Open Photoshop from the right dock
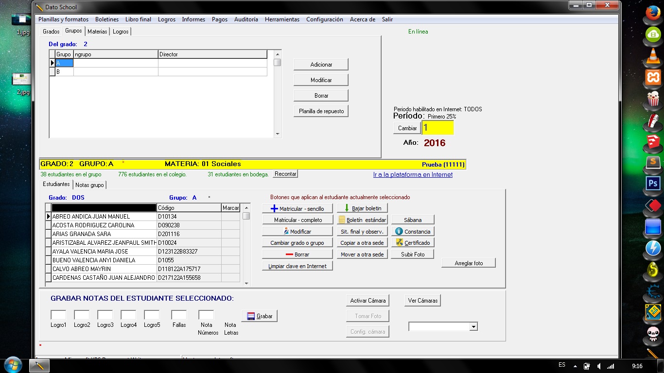Image resolution: width=664 pixels, height=373 pixels. coord(653,184)
